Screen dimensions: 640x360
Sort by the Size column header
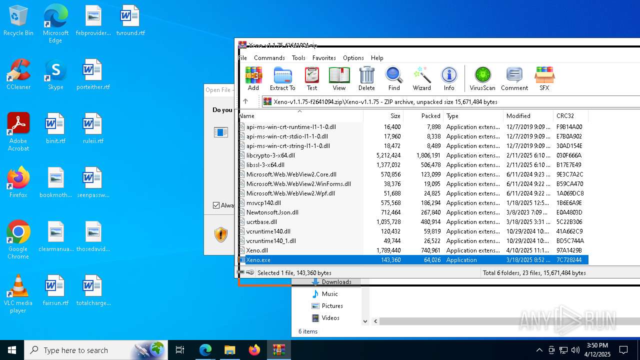pyautogui.click(x=383, y=116)
